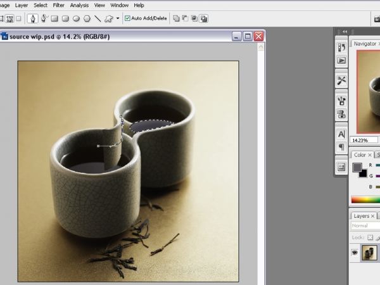Open the Actions panel play icon
This screenshot has height=285, width=380.
(341, 60)
